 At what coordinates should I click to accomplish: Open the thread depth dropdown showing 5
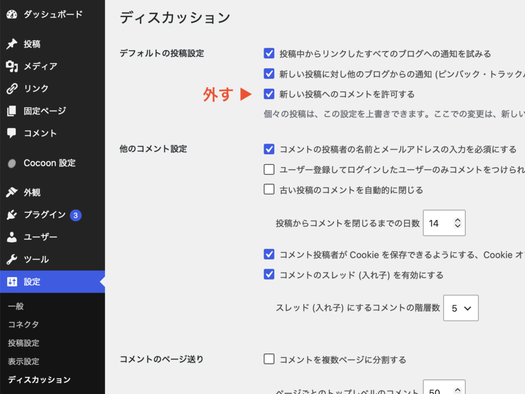pyautogui.click(x=461, y=308)
